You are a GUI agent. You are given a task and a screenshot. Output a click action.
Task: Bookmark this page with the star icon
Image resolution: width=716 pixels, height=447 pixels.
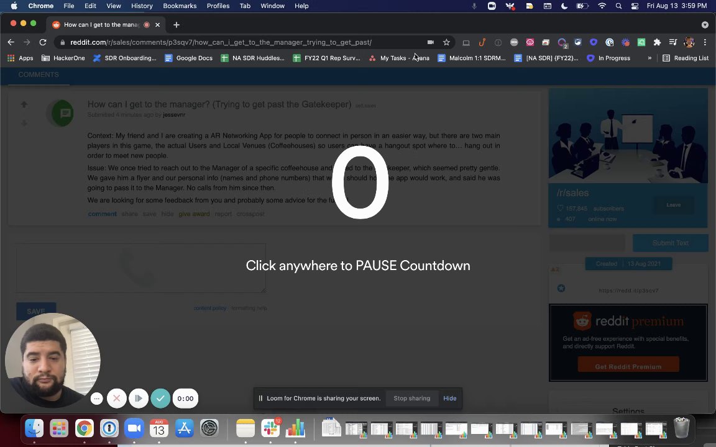tap(447, 42)
